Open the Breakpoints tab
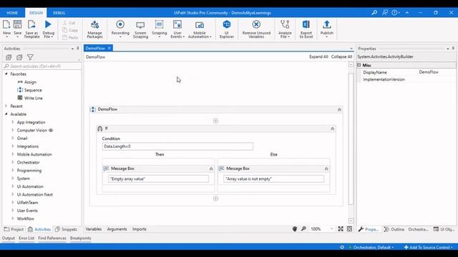The image size is (458, 257). (x=81, y=238)
